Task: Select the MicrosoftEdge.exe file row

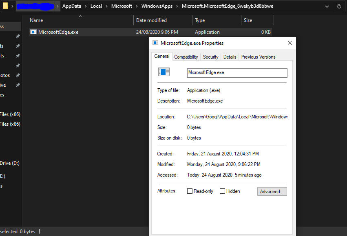Action: pyautogui.click(x=150, y=32)
